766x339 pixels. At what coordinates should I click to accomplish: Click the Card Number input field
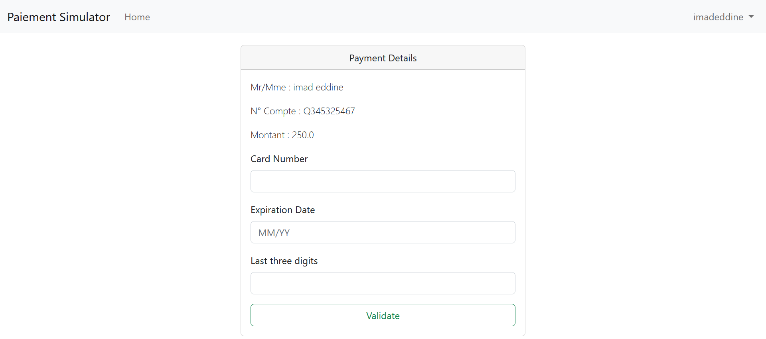pyautogui.click(x=383, y=181)
